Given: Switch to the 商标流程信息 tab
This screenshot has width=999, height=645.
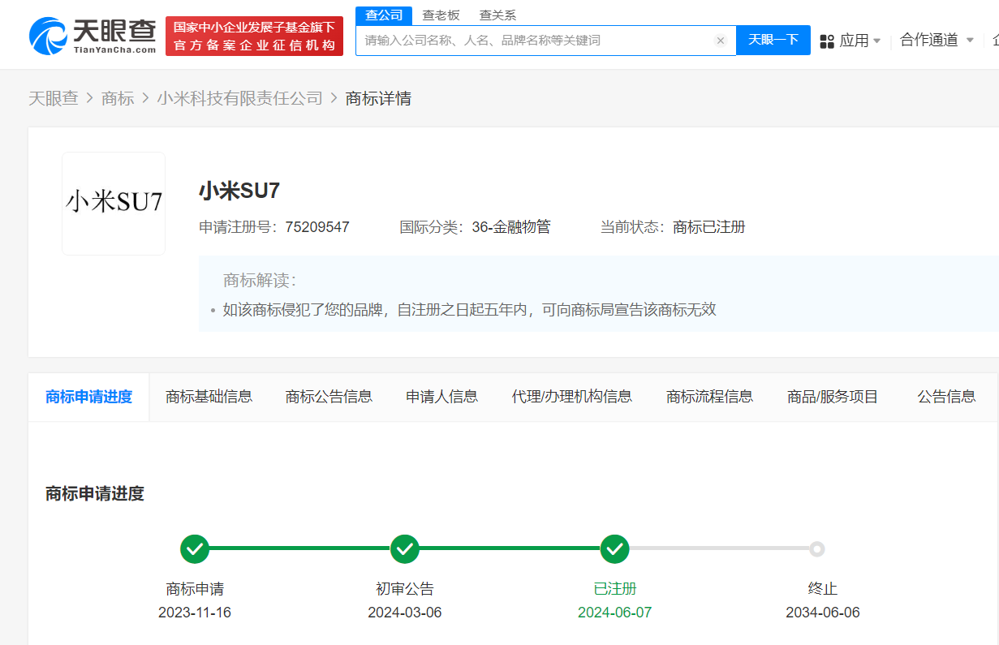Looking at the screenshot, I should pyautogui.click(x=709, y=397).
